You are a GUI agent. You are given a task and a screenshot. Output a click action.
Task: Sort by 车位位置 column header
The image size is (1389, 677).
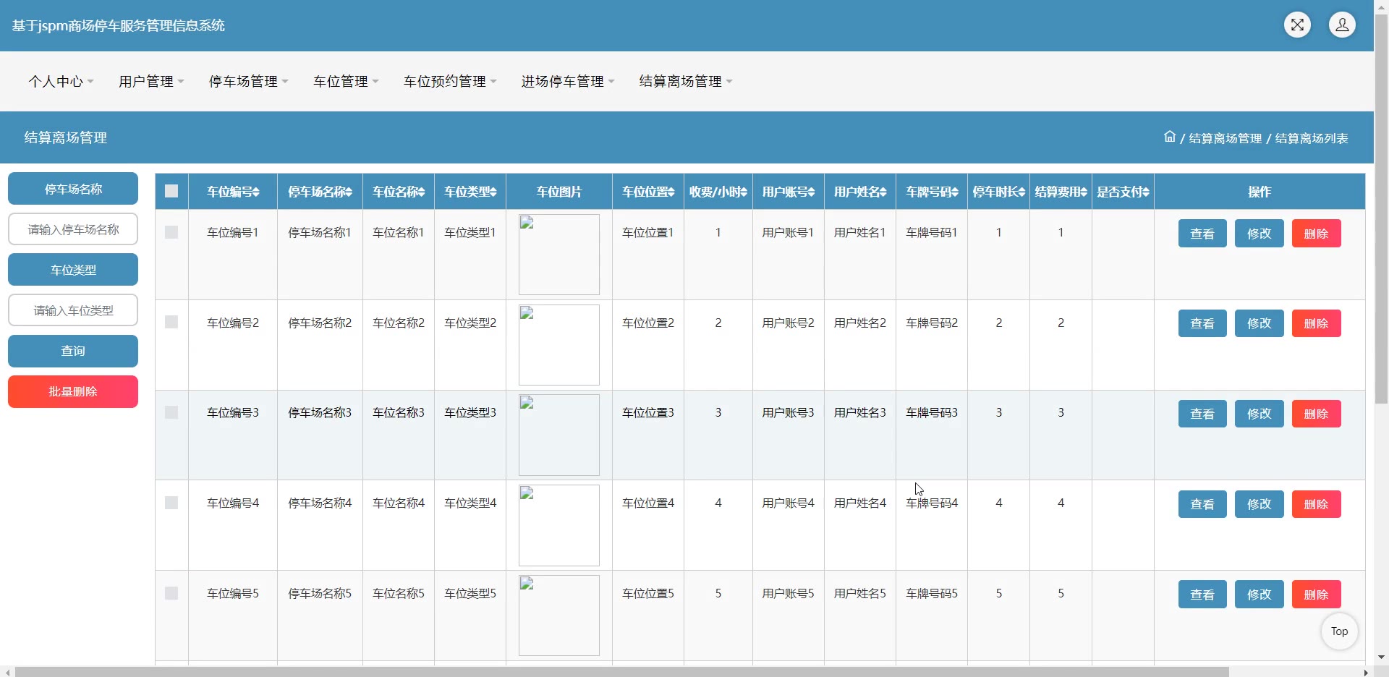click(648, 192)
